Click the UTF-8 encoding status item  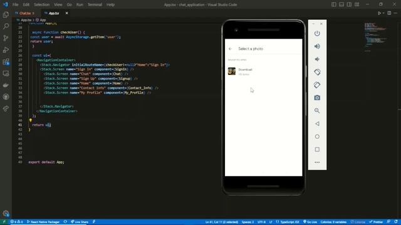pyautogui.click(x=261, y=222)
